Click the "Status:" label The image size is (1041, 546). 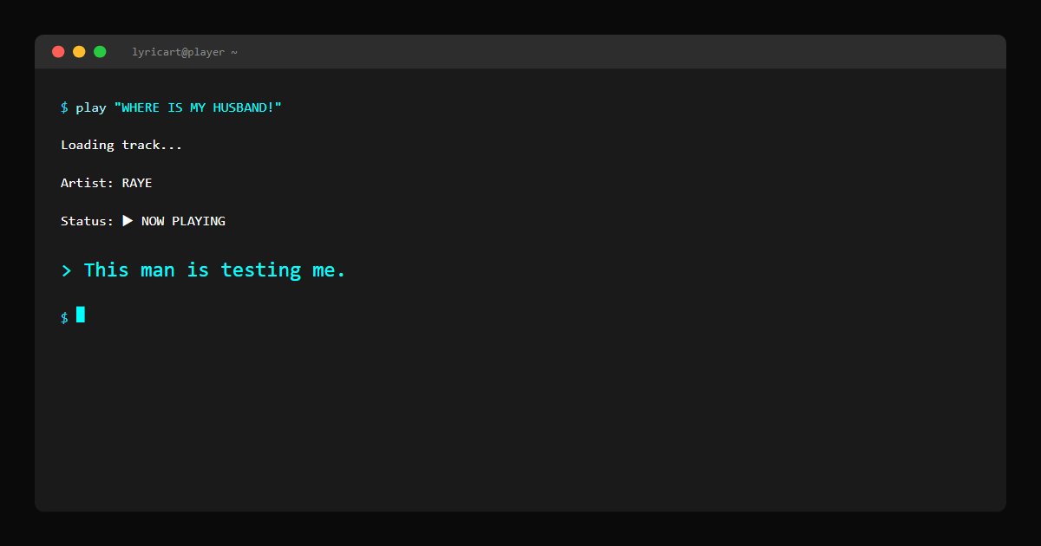point(87,221)
